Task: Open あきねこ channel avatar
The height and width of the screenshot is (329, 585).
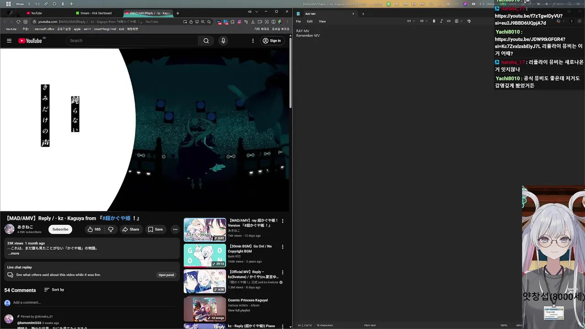Action: pos(9,229)
